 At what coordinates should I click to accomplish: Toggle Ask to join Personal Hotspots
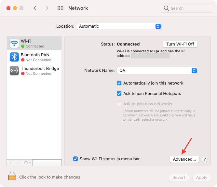119,94
